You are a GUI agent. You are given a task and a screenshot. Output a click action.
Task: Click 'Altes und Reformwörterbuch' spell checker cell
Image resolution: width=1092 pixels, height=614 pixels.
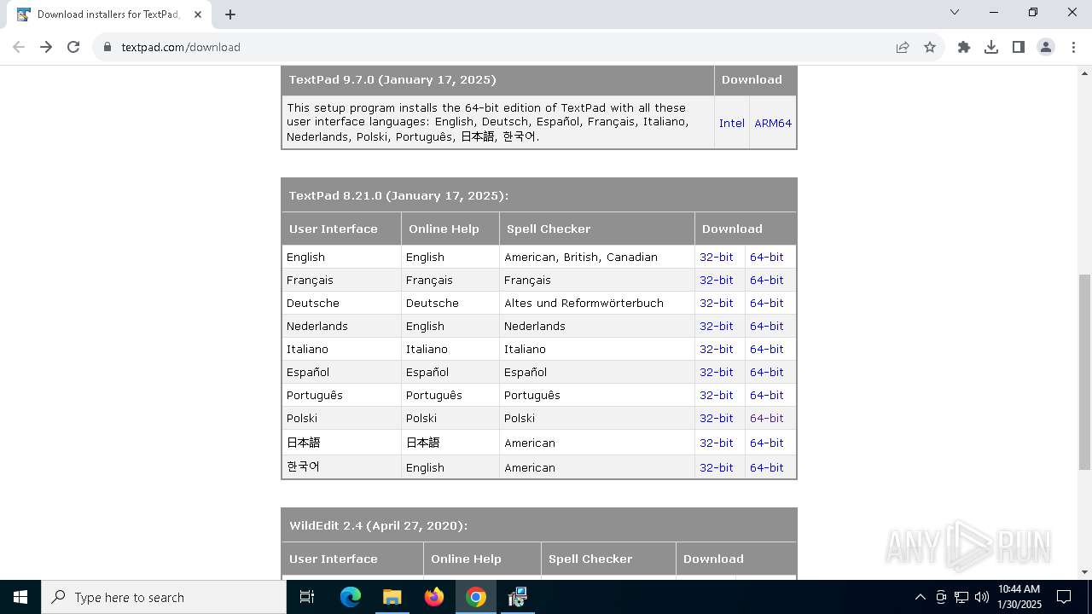[x=596, y=303]
